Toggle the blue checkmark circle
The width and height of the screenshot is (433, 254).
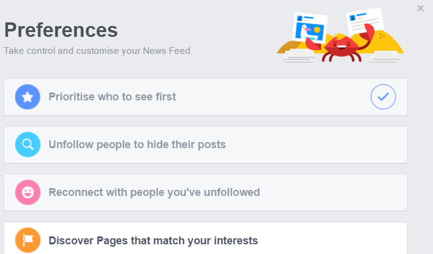383,97
